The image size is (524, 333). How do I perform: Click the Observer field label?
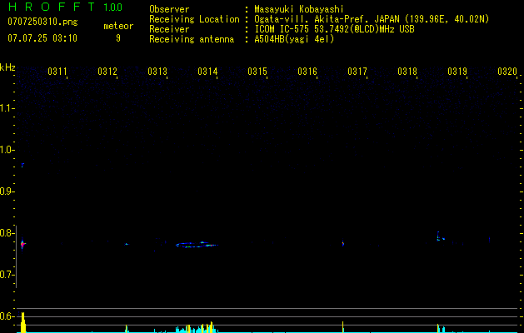point(169,9)
